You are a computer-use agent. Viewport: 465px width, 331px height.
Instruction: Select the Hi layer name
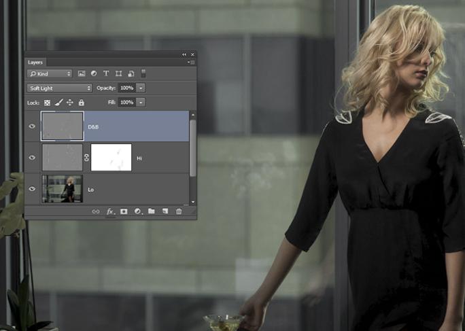[139, 158]
